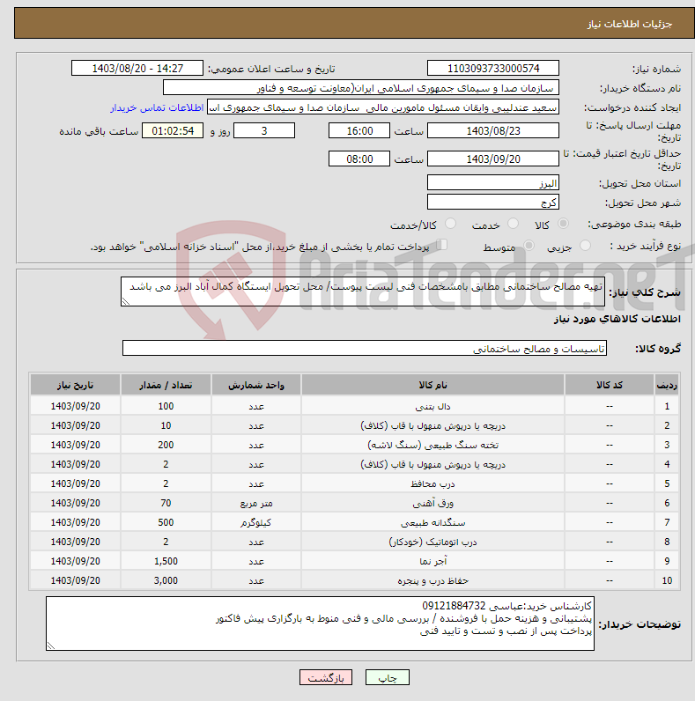Click unit متر مربع in ورق آهنی row

point(256,504)
